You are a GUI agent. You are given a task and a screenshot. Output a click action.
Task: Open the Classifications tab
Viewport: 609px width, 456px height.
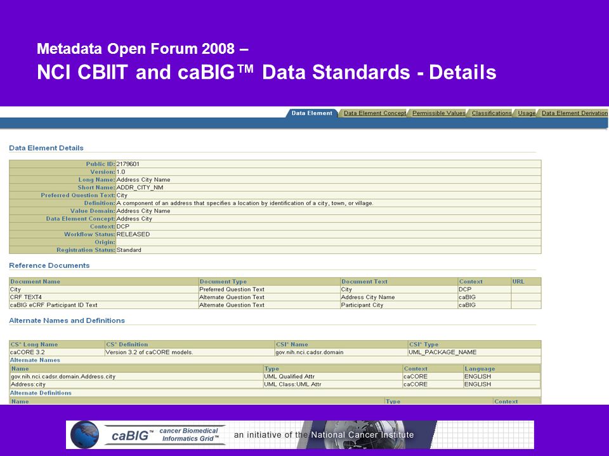pos(492,113)
